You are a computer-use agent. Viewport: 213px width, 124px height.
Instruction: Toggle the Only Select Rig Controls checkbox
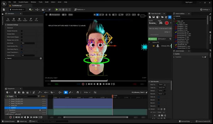pos(22,49)
